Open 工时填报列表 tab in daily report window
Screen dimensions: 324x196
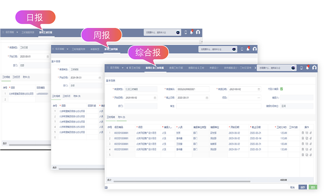[28, 32]
